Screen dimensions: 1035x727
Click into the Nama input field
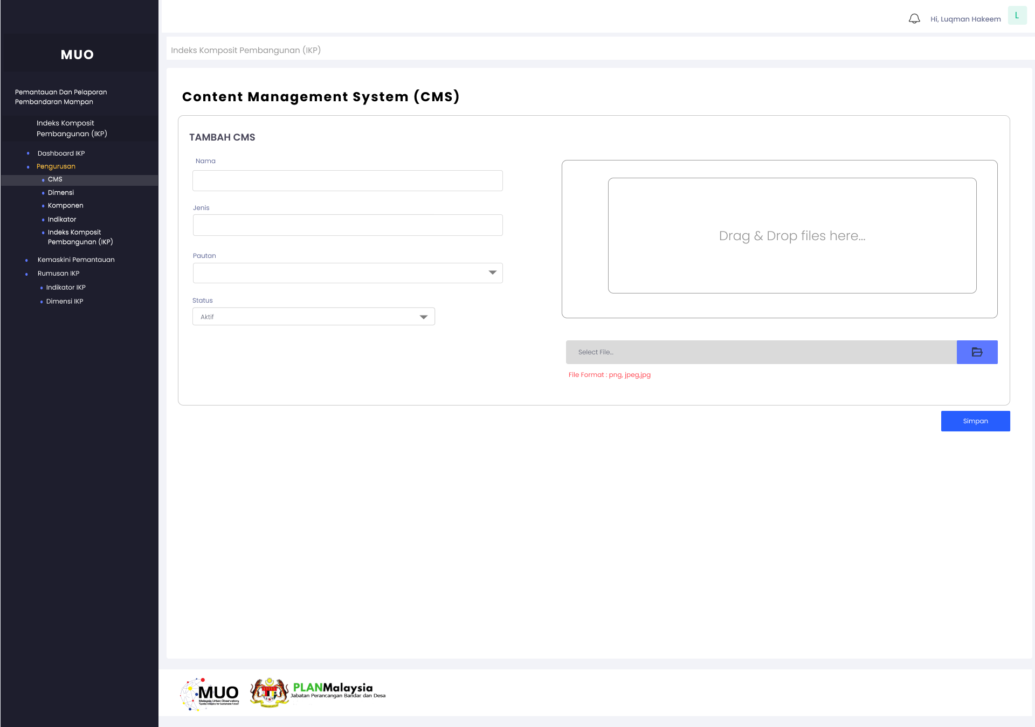[347, 181]
